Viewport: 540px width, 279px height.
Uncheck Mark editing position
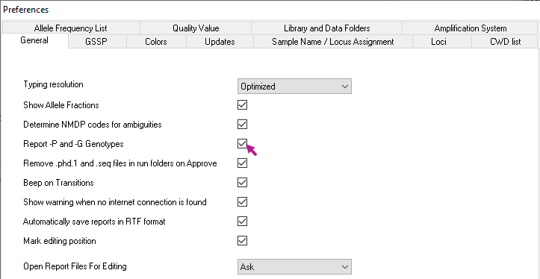243,241
